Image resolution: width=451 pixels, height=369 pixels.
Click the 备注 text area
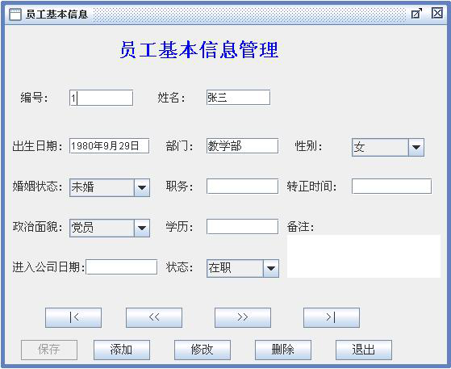(364, 256)
